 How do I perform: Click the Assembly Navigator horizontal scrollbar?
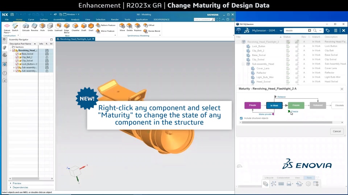(x=25, y=178)
